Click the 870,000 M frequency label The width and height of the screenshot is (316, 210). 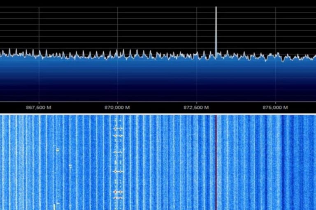117,107
